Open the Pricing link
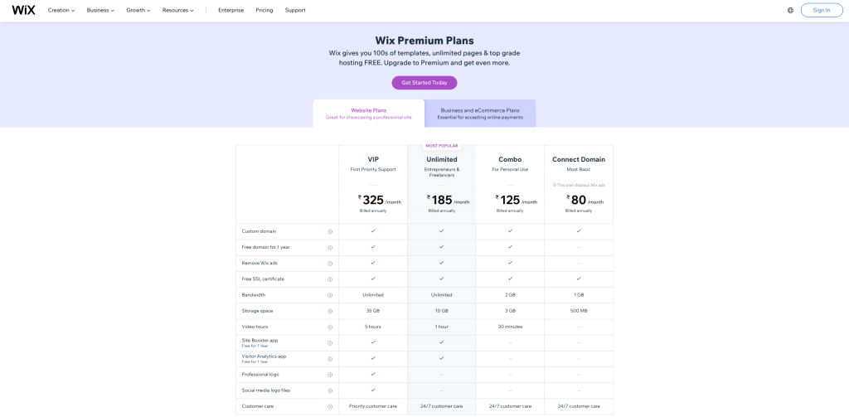Image resolution: width=849 pixels, height=417 pixels. click(x=264, y=10)
